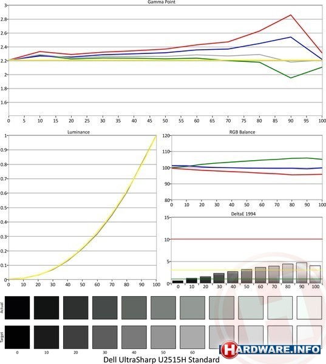Click the Gamma Point chart title
Screen dimensions: 326x364
pyautogui.click(x=161, y=2)
